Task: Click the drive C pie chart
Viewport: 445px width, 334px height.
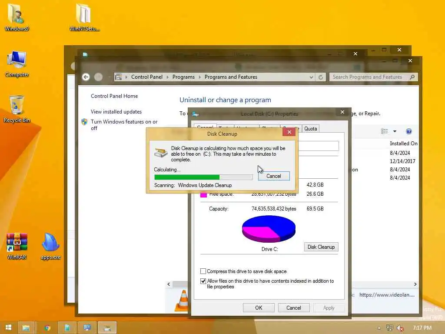Action: click(x=269, y=229)
